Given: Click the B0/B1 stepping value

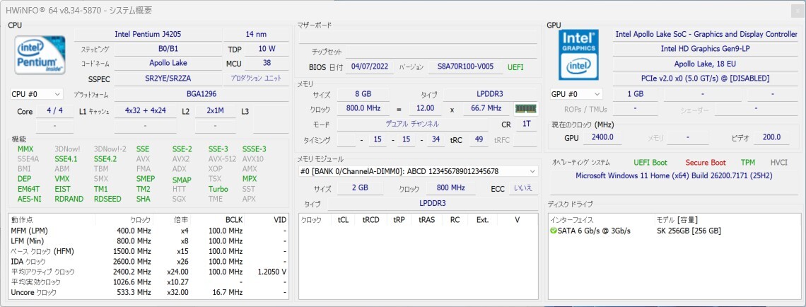Looking at the screenshot, I should (x=168, y=49).
